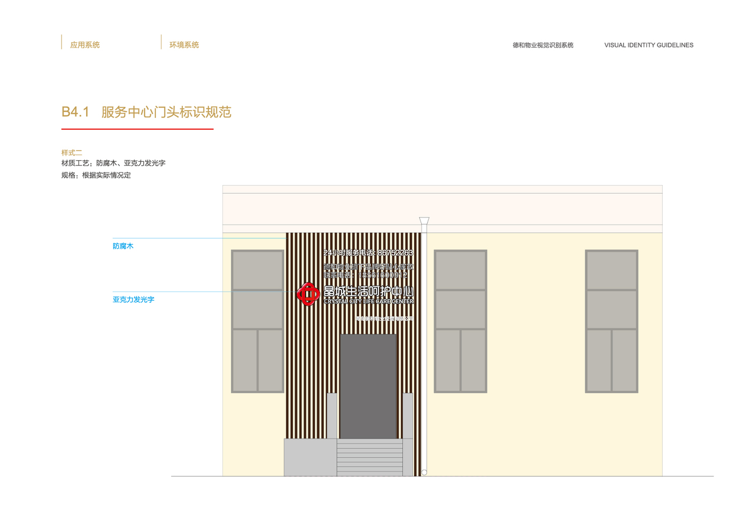730x516 pixels.
Task: Click the red interlocking logo on the sign
Action: (308, 294)
